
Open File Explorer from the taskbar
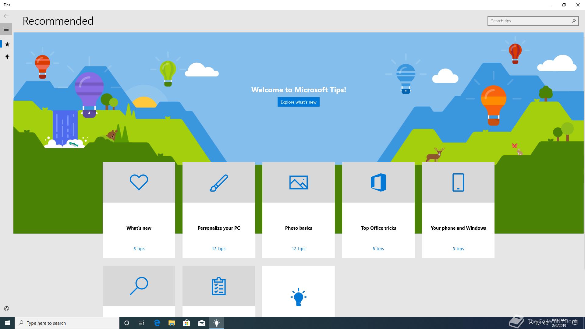(172, 323)
